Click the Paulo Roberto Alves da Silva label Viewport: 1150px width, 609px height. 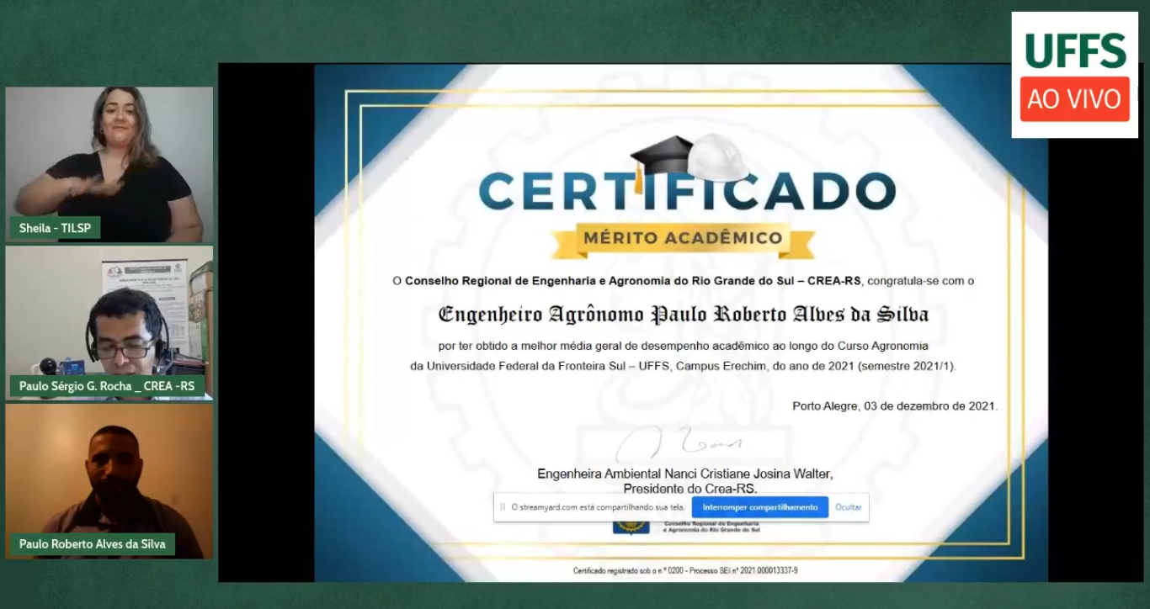click(93, 544)
